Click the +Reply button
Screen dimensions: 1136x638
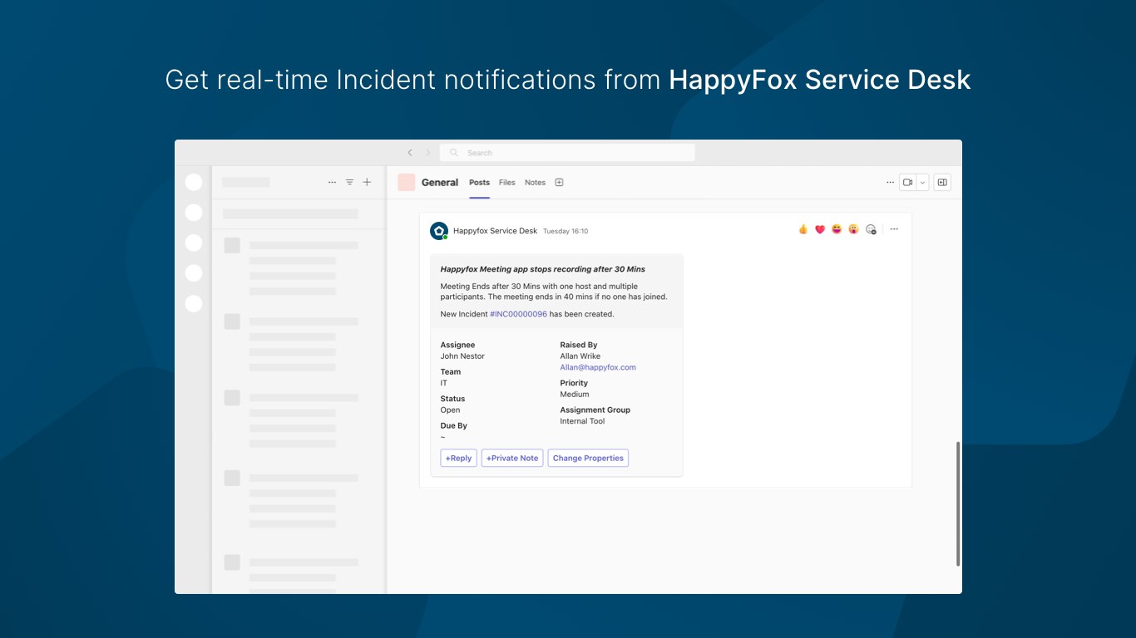click(x=459, y=458)
